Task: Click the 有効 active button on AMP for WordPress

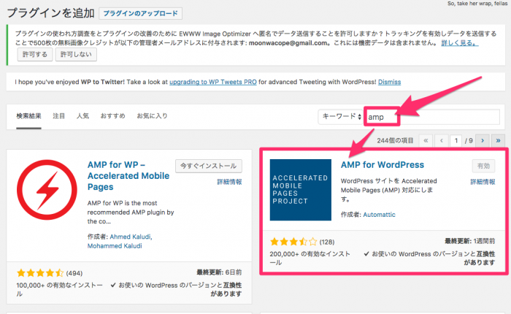Action: [483, 166]
